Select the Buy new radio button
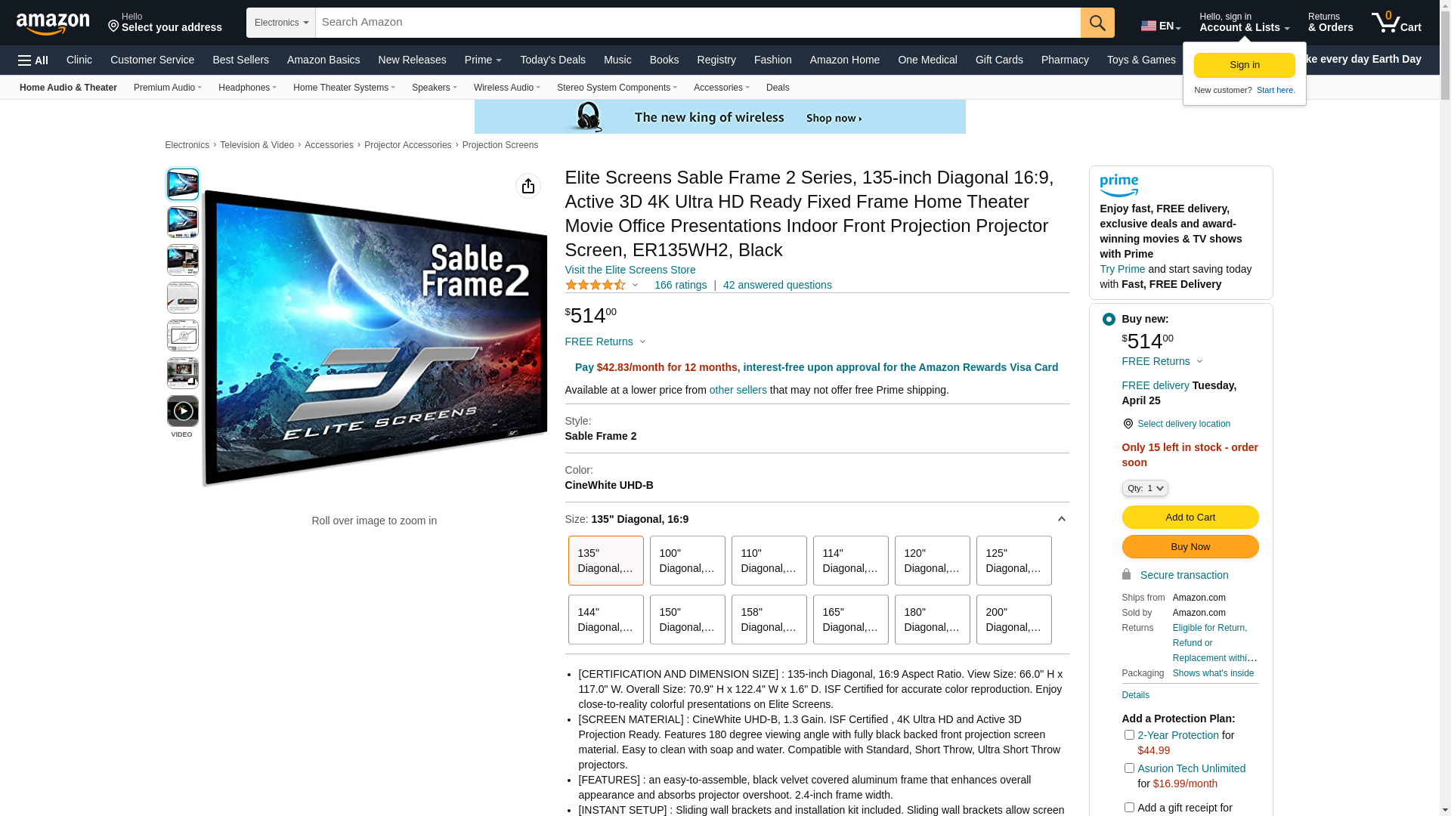Viewport: 1451px width, 816px height. tap(1109, 320)
